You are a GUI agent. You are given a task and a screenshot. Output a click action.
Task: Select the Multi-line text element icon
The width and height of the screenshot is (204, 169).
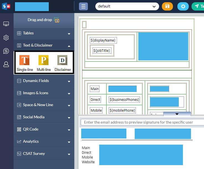tap(44, 60)
